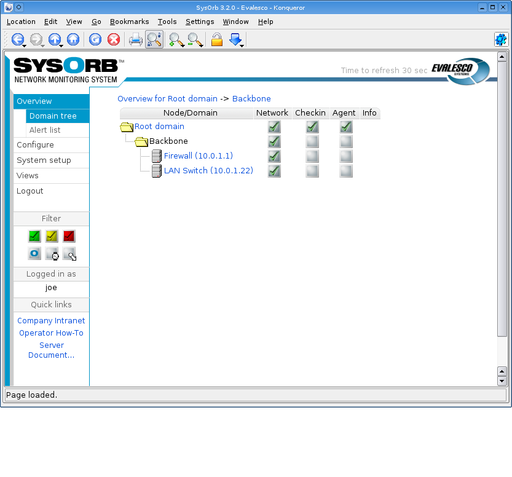Click the Konqueror gear throbber icon
512x477 pixels.
500,39
